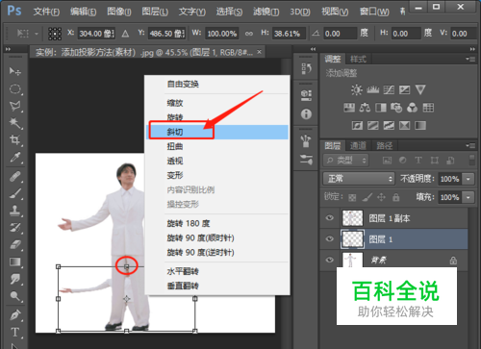Choose 斜切 from the context menu

pyautogui.click(x=217, y=132)
